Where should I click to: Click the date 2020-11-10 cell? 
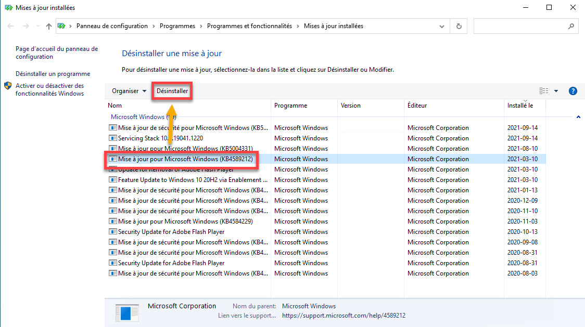tap(523, 211)
